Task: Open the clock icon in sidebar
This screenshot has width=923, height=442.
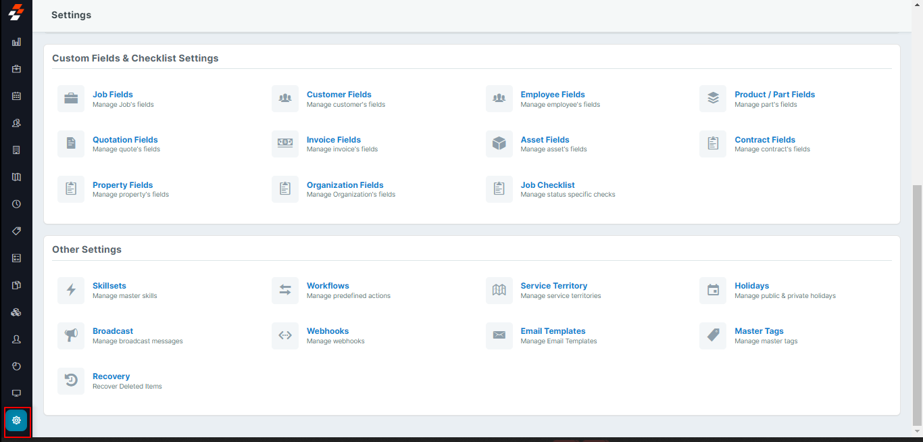Action: pos(16,204)
